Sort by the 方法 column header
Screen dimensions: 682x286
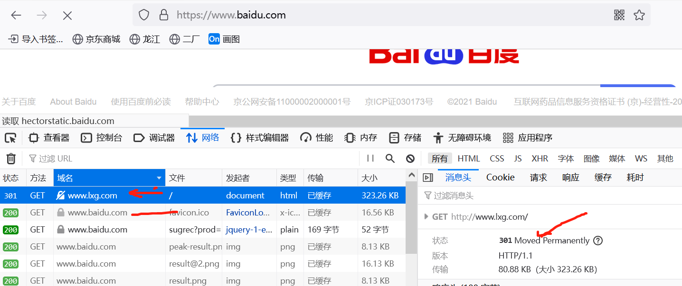click(x=40, y=178)
